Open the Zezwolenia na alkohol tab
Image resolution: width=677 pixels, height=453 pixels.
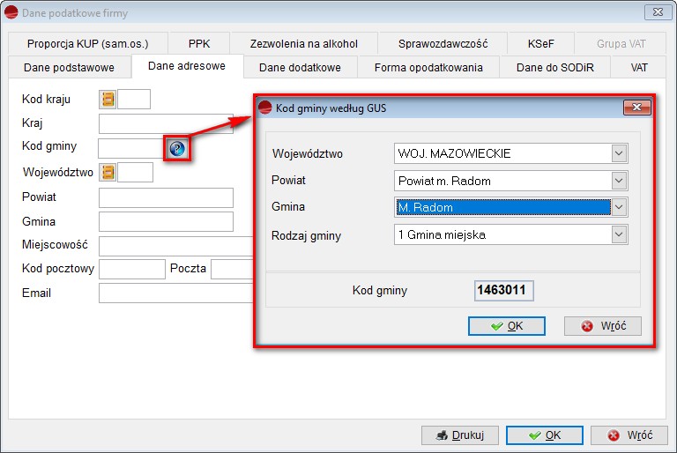pyautogui.click(x=303, y=43)
